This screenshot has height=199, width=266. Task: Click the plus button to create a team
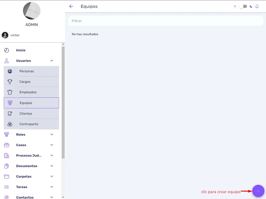258,191
